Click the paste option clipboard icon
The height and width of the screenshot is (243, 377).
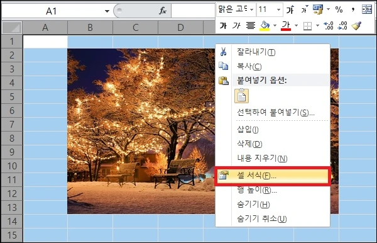coord(242,96)
